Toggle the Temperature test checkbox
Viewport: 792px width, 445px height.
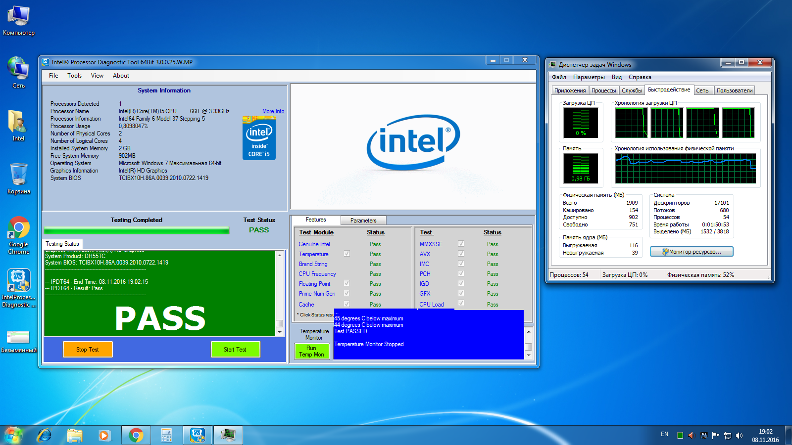click(x=346, y=254)
